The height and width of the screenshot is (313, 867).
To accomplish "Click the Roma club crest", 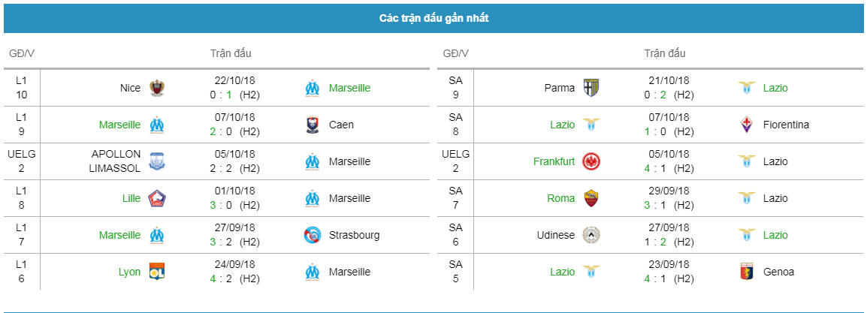I will [591, 198].
